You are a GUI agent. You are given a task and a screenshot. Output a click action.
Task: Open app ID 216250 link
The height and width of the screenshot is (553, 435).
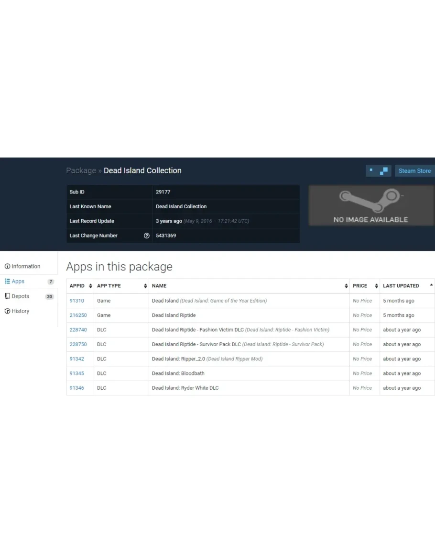(78, 316)
